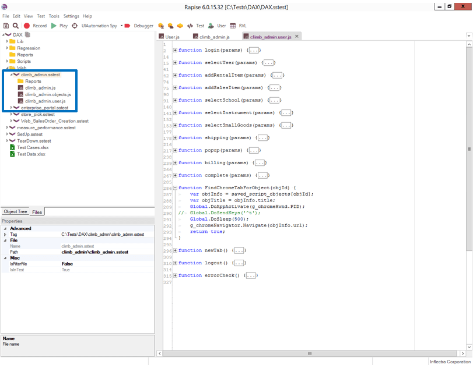The height and width of the screenshot is (368, 473).
Task: Open the View menu
Action: click(x=29, y=16)
